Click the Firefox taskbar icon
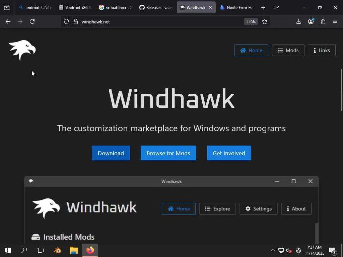 [x=90, y=250]
